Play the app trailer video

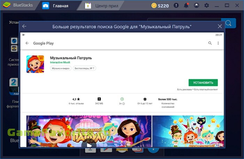[89, 145]
